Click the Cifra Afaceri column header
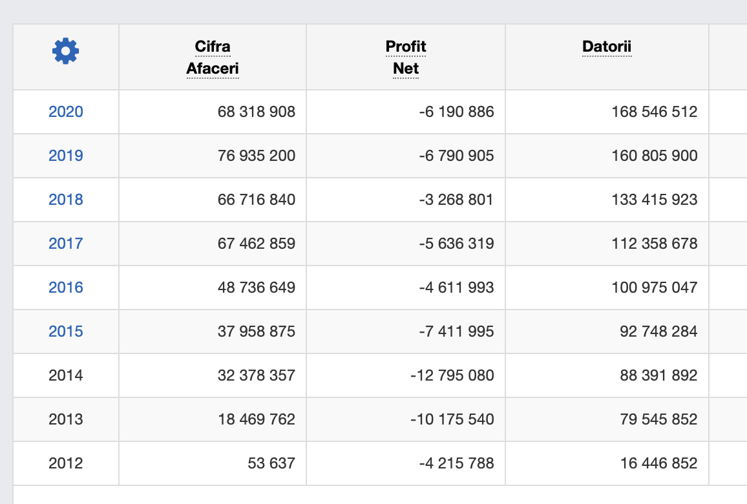Viewport: 747px width, 504px height. (x=213, y=58)
